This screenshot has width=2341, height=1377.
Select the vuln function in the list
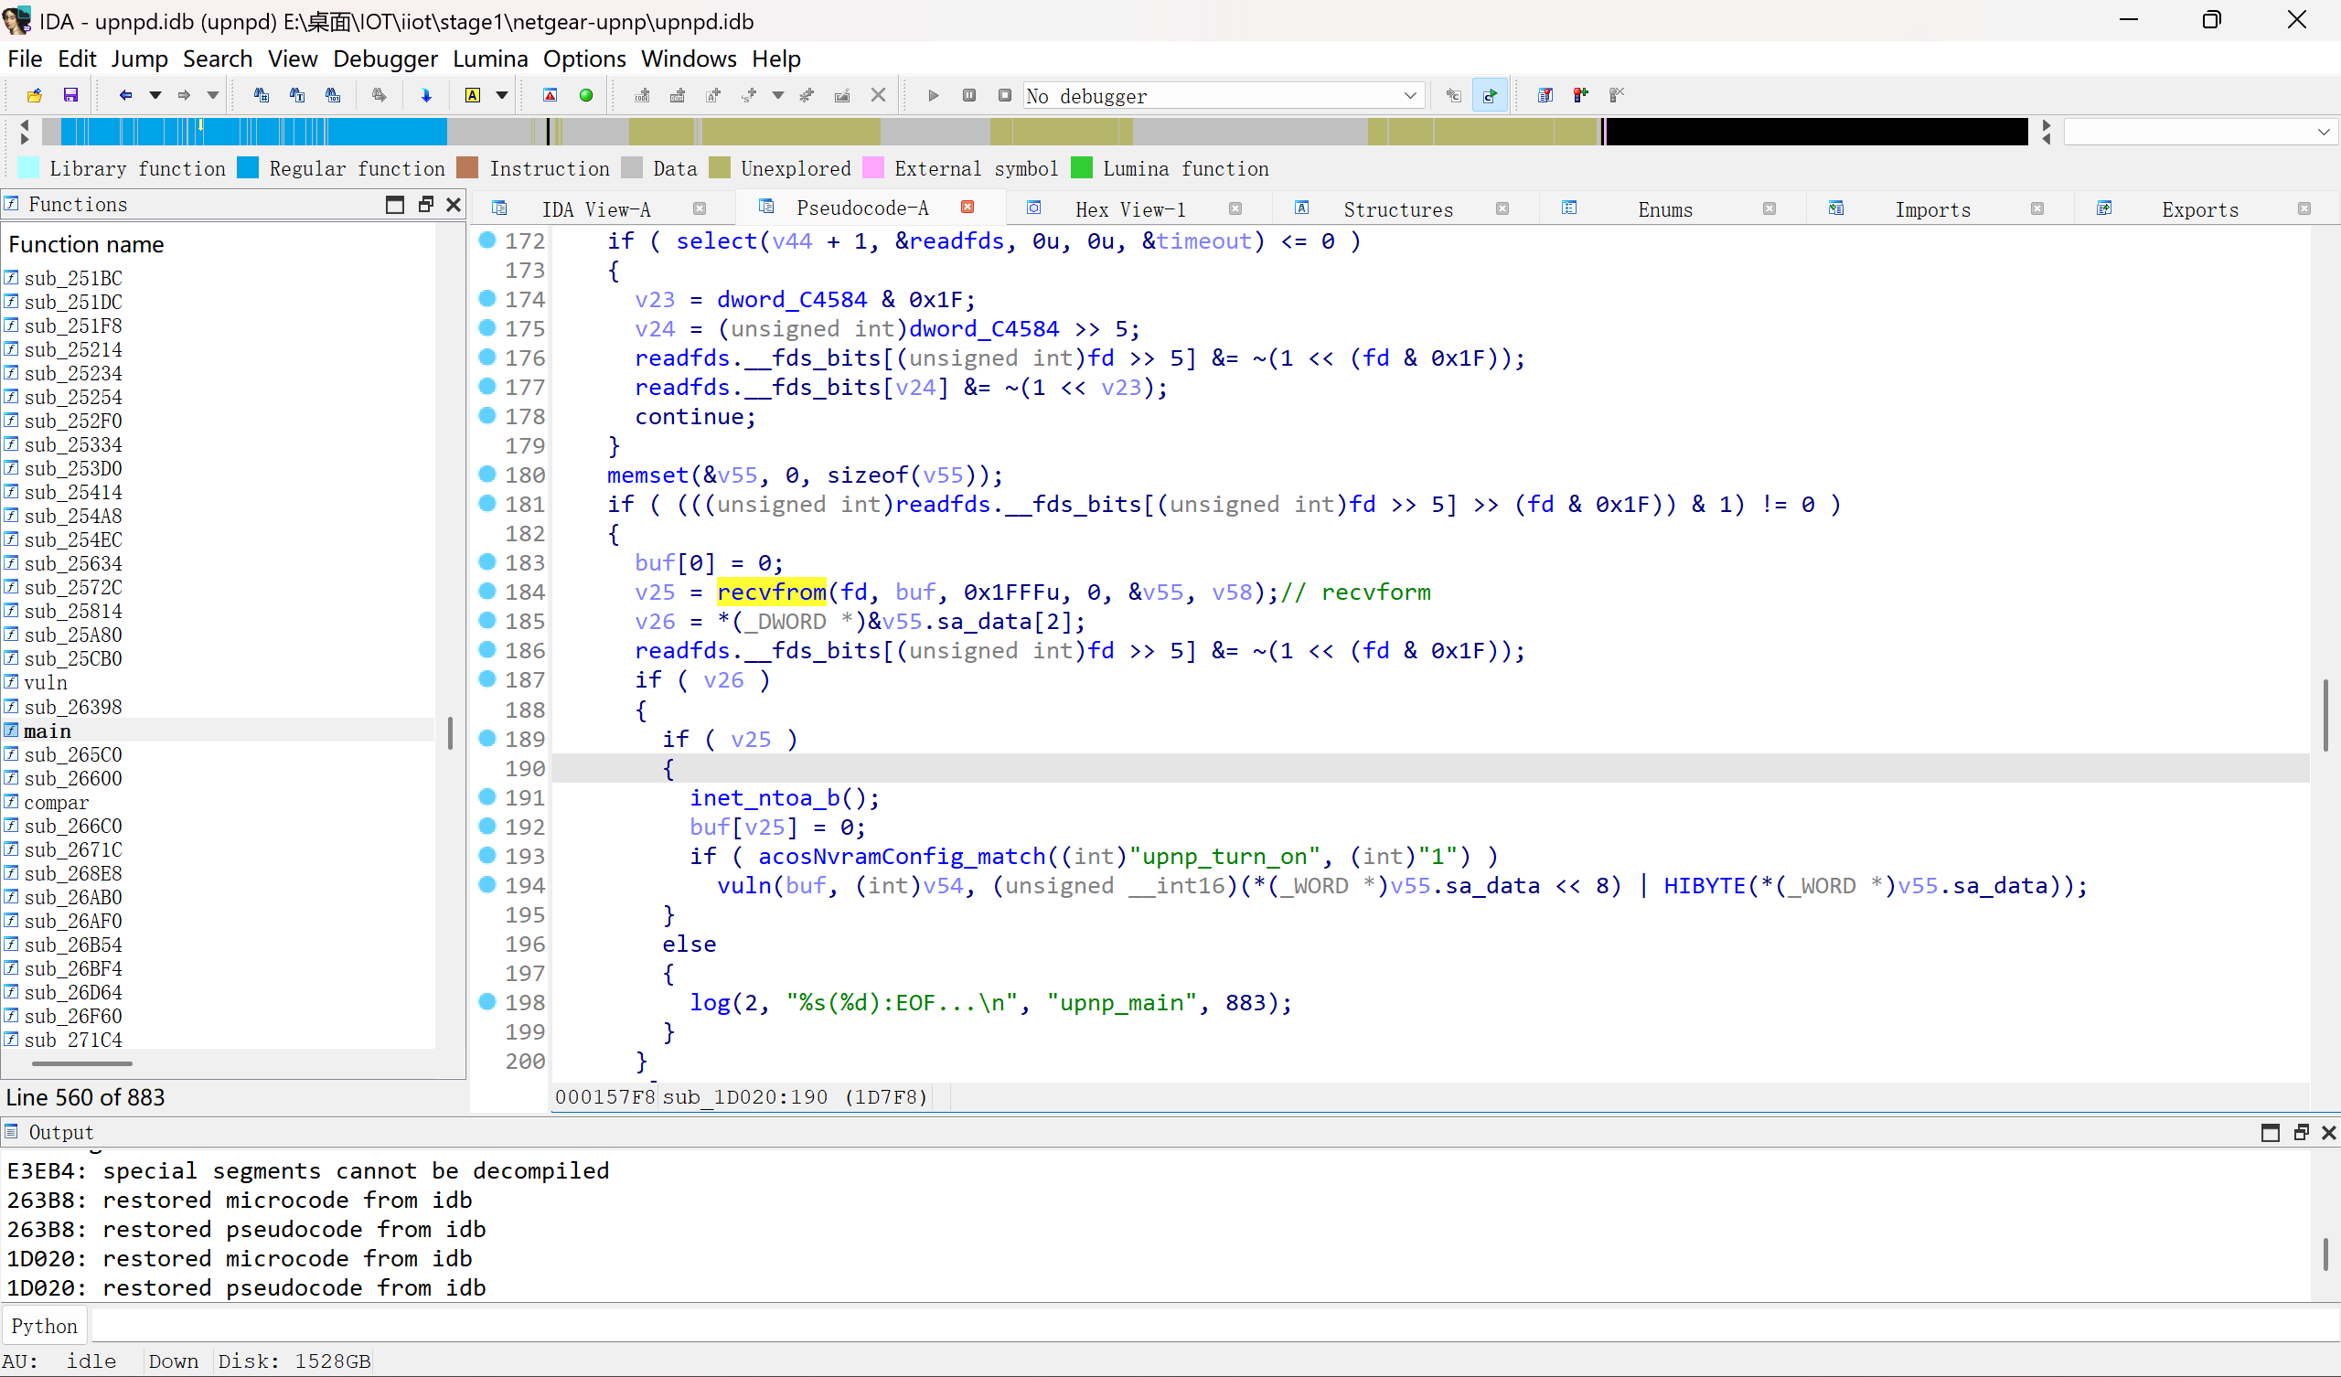(x=46, y=682)
